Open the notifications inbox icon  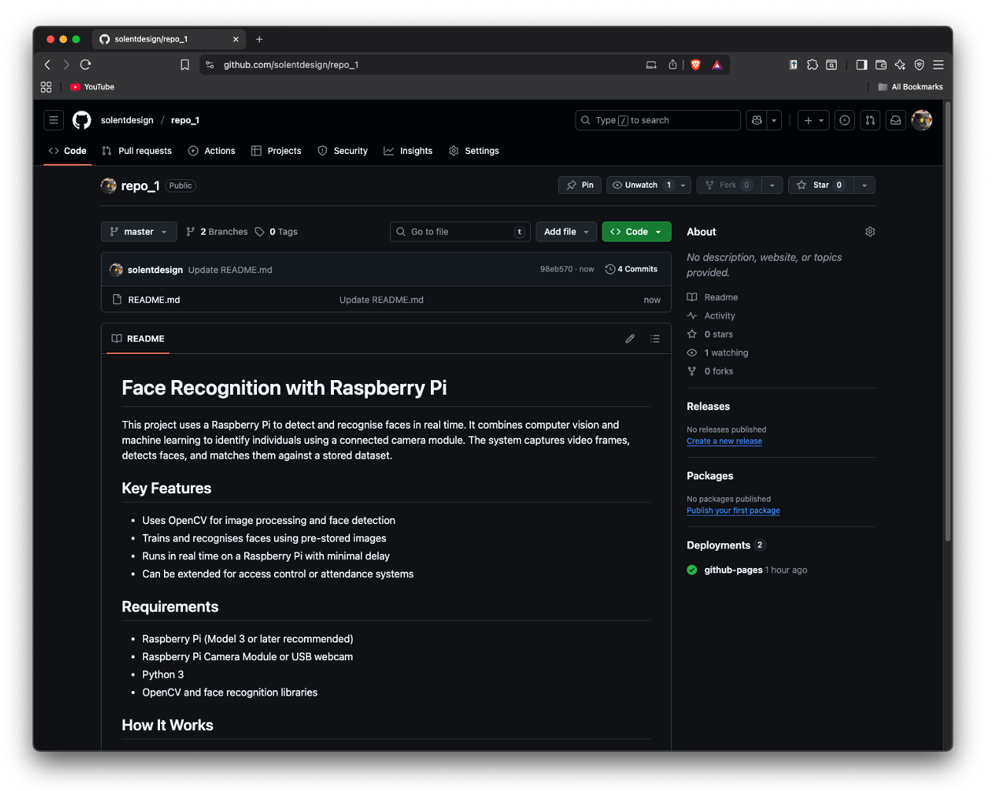(896, 120)
